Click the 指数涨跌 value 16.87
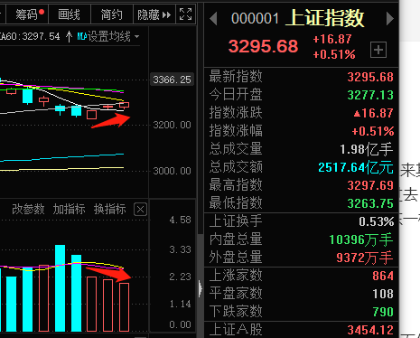The image size is (420, 338). tap(373, 113)
